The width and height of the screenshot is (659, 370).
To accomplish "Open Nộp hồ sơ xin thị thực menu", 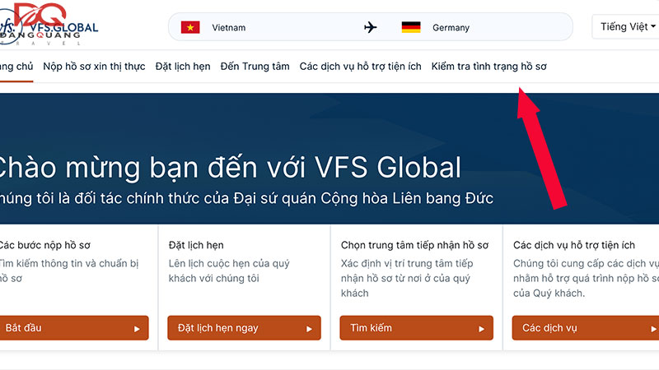I will pyautogui.click(x=94, y=67).
